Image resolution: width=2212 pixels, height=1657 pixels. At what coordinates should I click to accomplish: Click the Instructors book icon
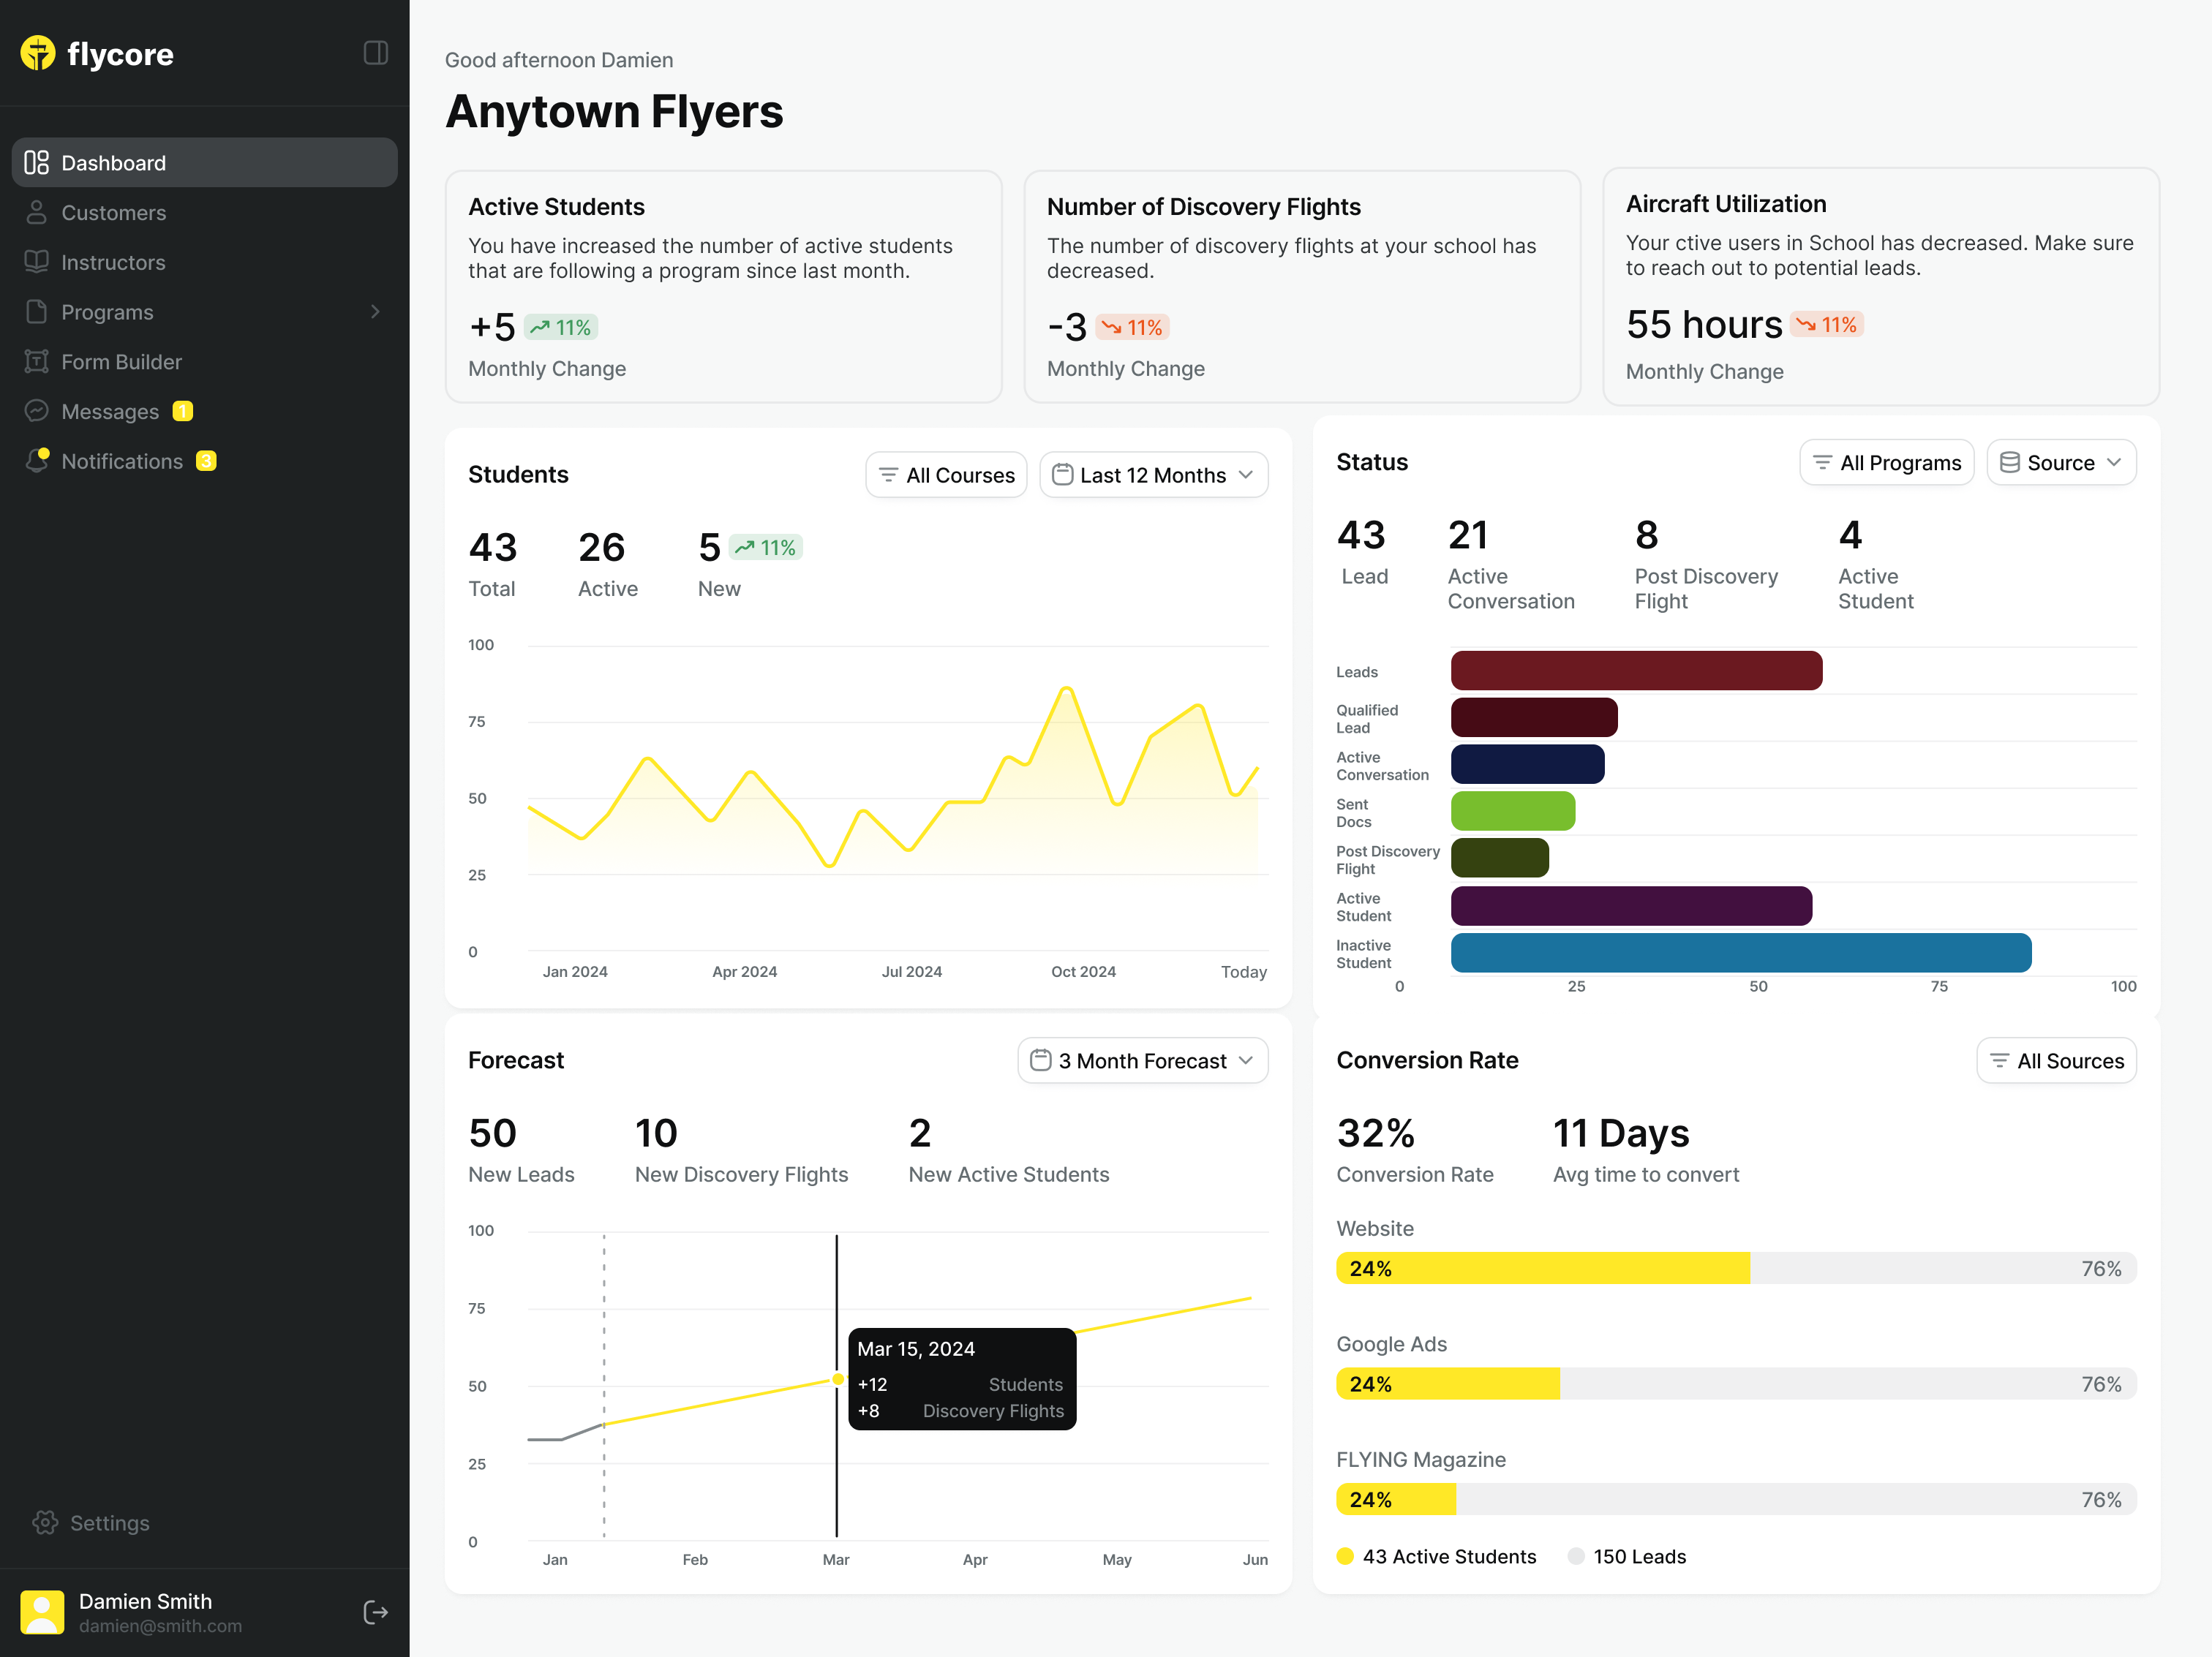pos(37,262)
